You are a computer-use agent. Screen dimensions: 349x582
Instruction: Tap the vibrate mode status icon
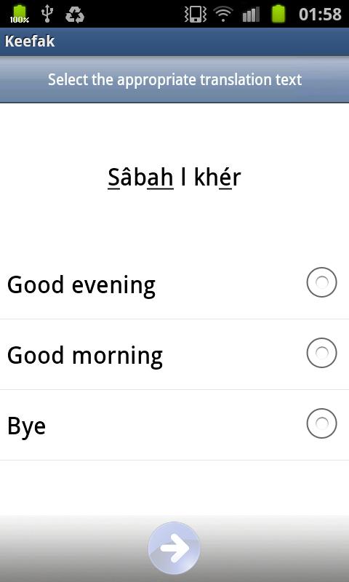point(195,14)
